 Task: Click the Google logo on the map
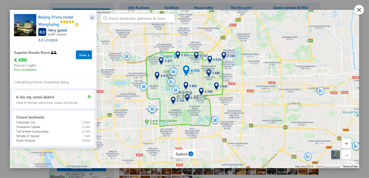19,165
